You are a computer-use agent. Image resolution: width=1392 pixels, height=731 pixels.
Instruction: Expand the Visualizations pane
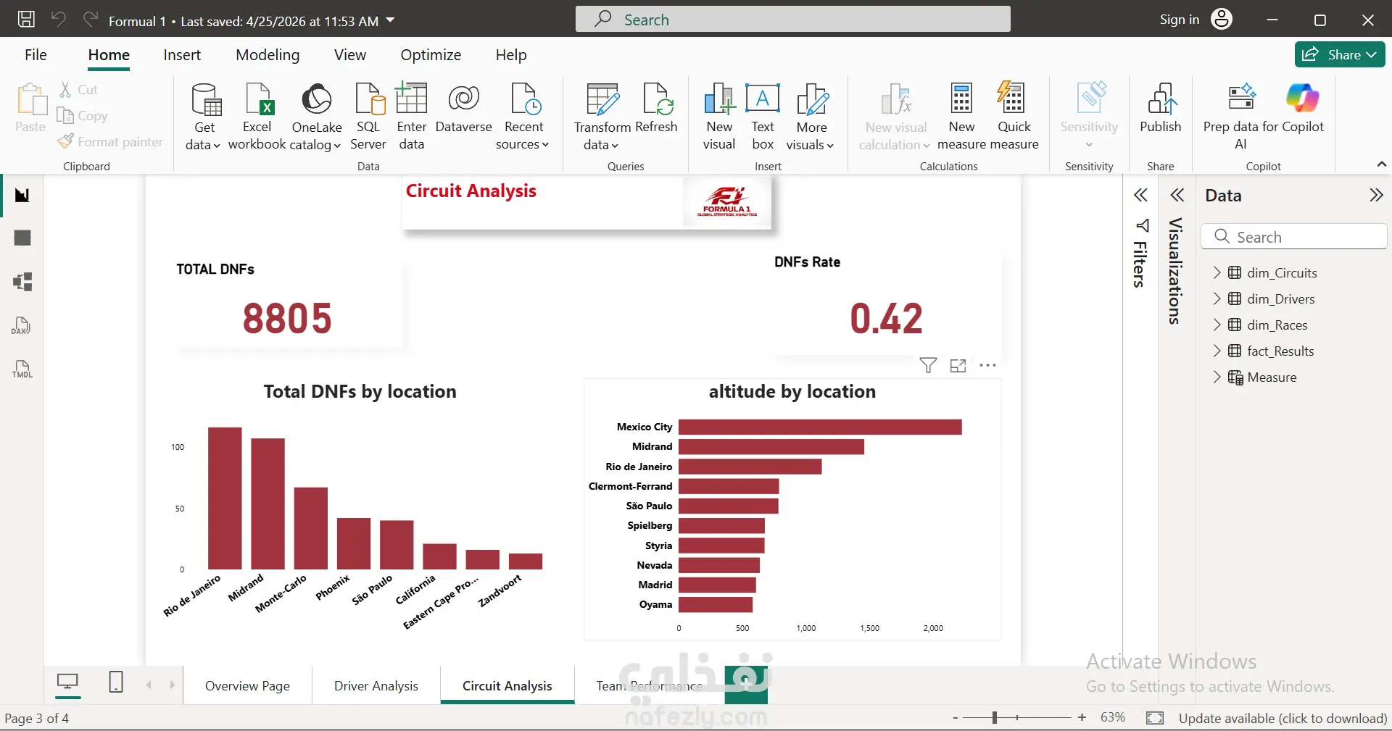(1177, 195)
